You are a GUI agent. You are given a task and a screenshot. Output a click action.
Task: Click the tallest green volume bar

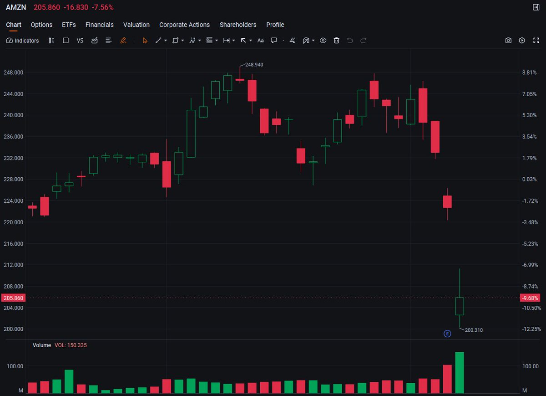(460, 373)
